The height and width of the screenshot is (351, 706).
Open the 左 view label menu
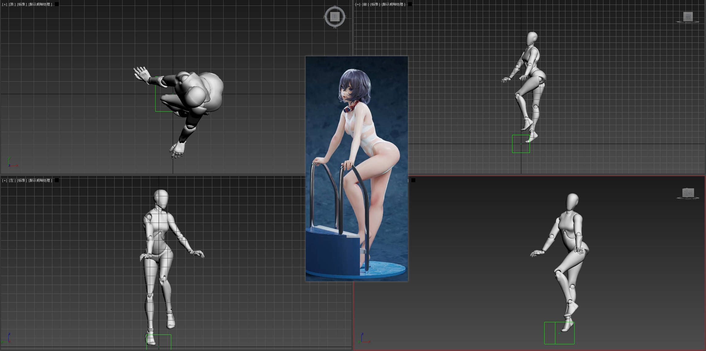click(12, 180)
